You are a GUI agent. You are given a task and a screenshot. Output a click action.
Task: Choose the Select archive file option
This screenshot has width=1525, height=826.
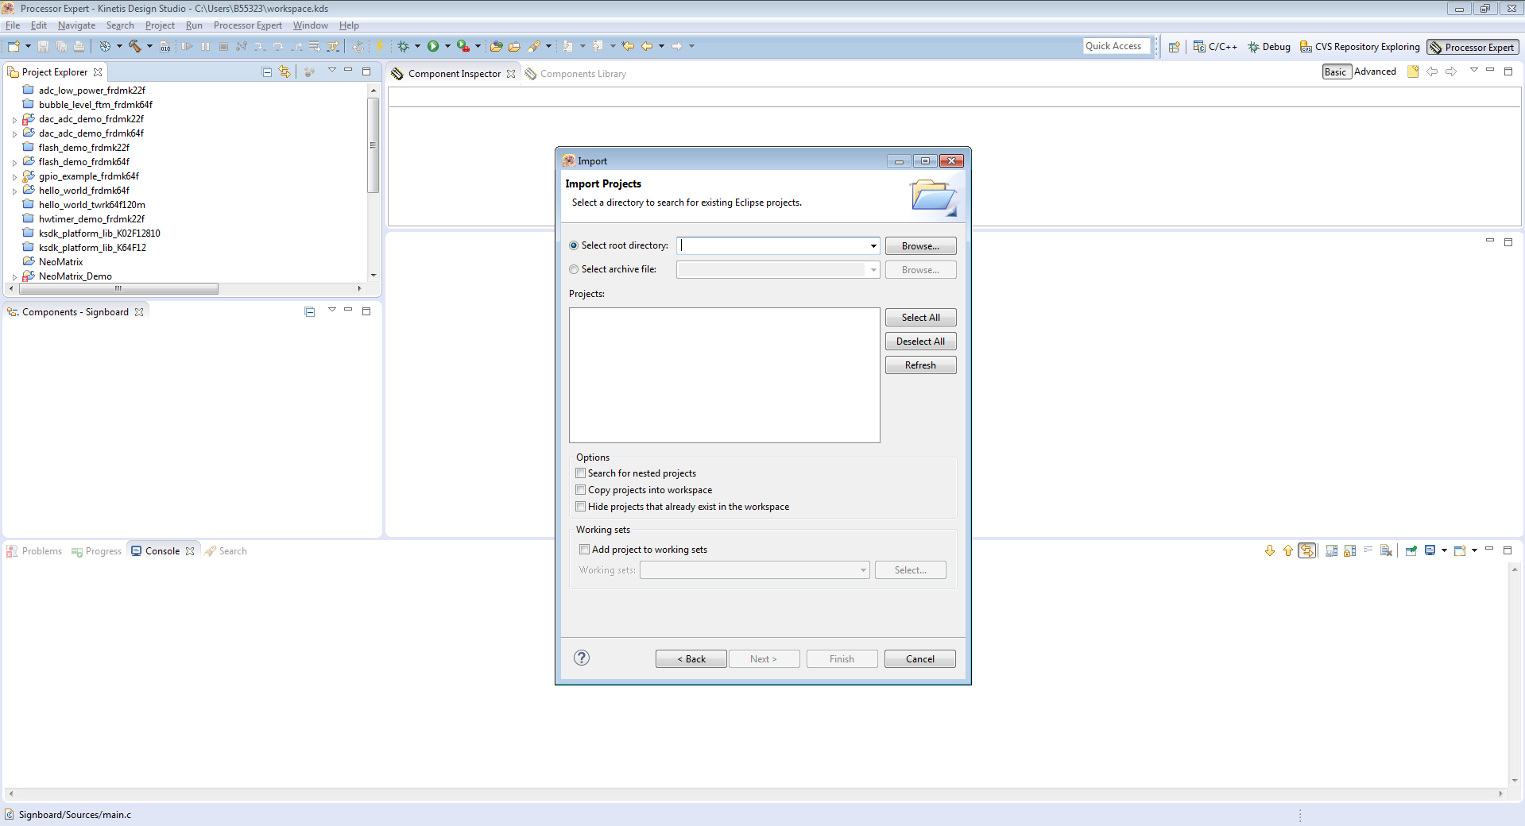pyautogui.click(x=574, y=269)
